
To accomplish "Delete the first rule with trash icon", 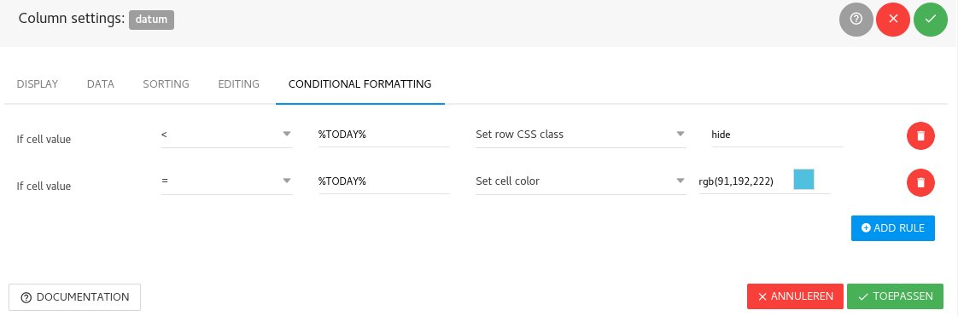I will [920, 135].
